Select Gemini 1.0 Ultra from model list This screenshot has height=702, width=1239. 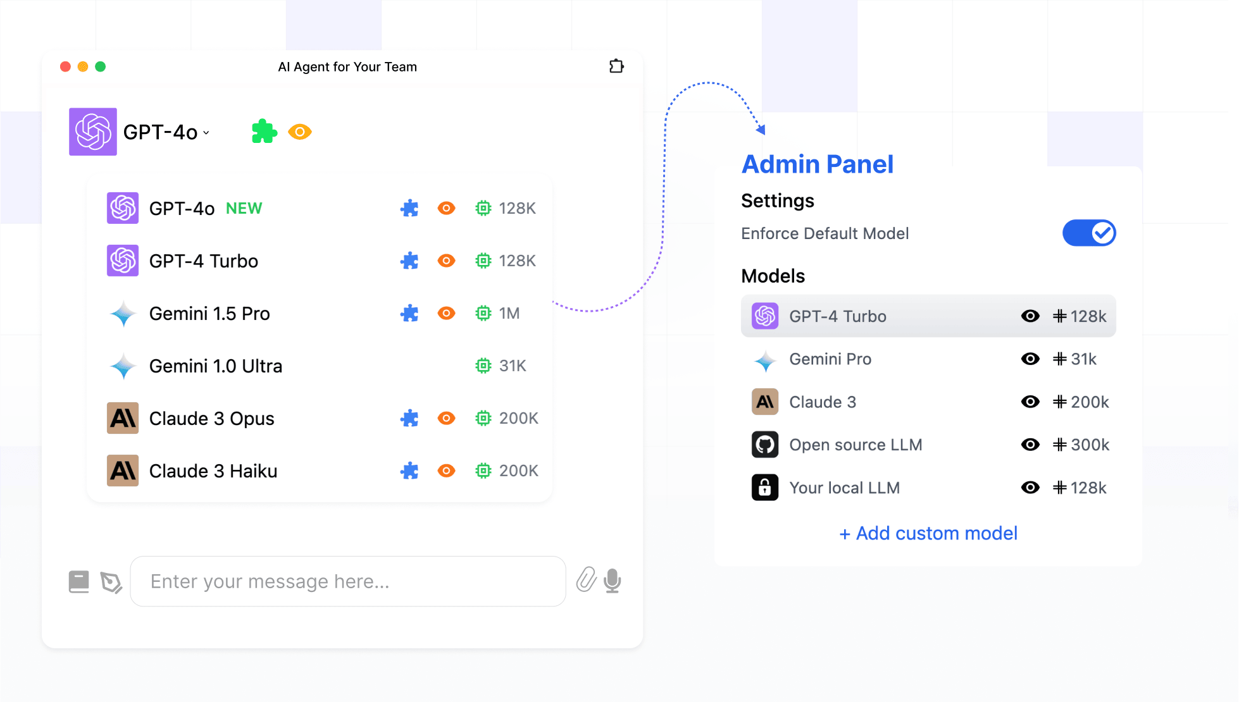click(x=320, y=366)
